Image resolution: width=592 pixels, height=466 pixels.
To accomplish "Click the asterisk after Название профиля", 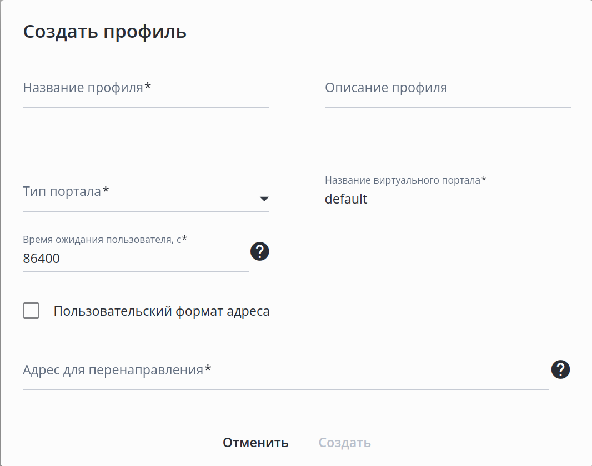I will coord(148,87).
